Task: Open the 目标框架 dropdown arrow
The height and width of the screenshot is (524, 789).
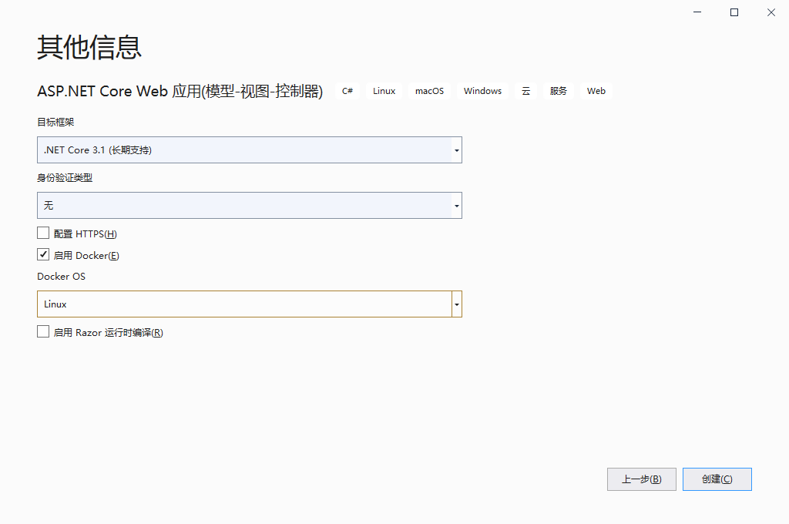Action: point(456,150)
